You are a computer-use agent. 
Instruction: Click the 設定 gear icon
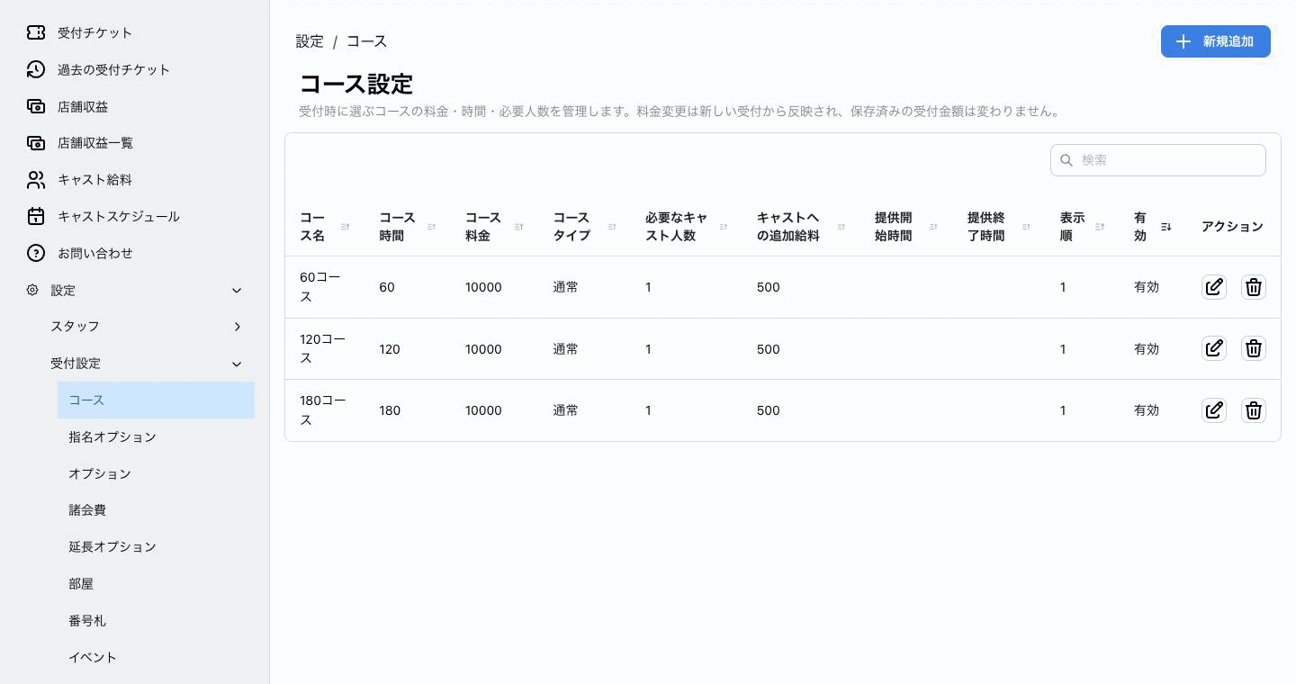click(32, 290)
